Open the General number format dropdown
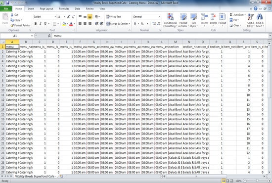This screenshot has width=272, height=183. 159,17
